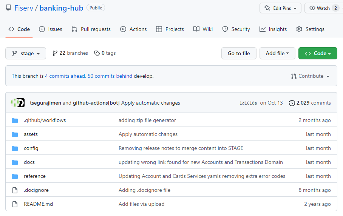Click the file icon for README.md
Image resolution: width=343 pixels, height=216 pixels.
pos(15,204)
